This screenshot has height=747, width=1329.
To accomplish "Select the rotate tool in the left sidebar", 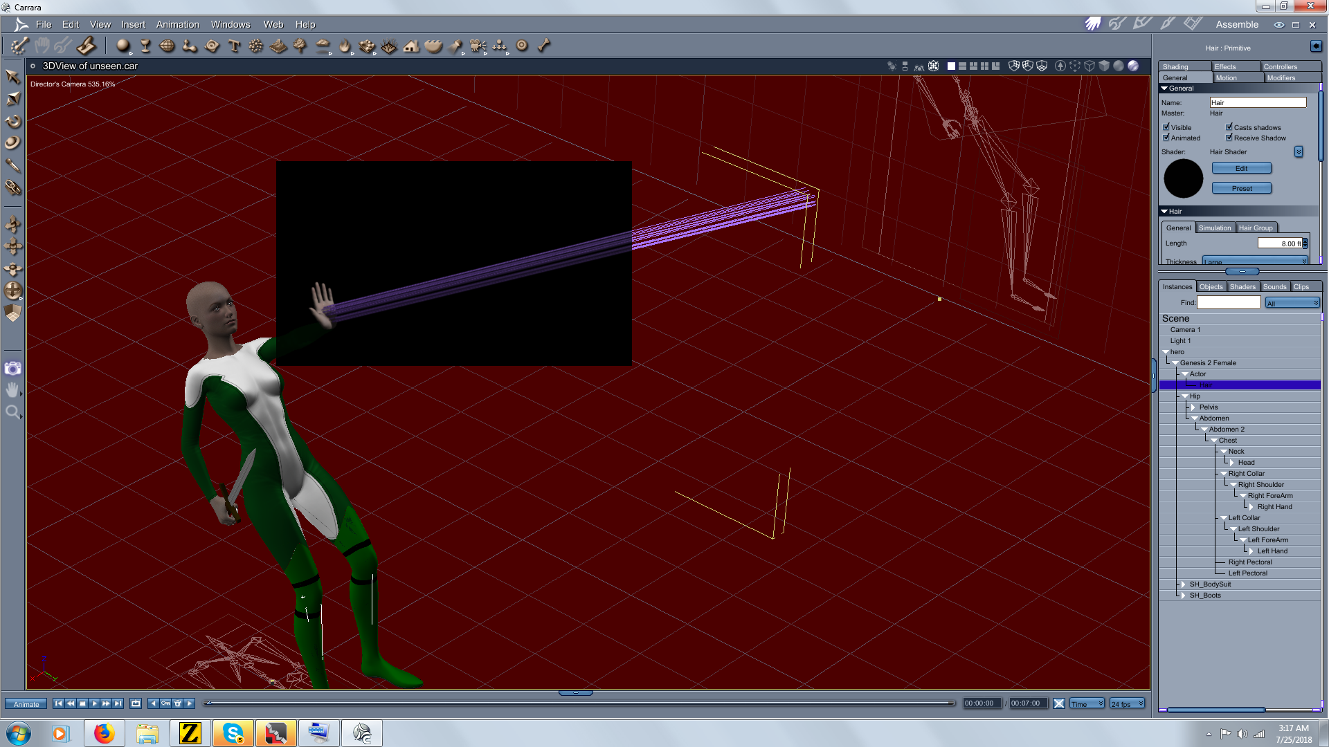I will pos(13,121).
